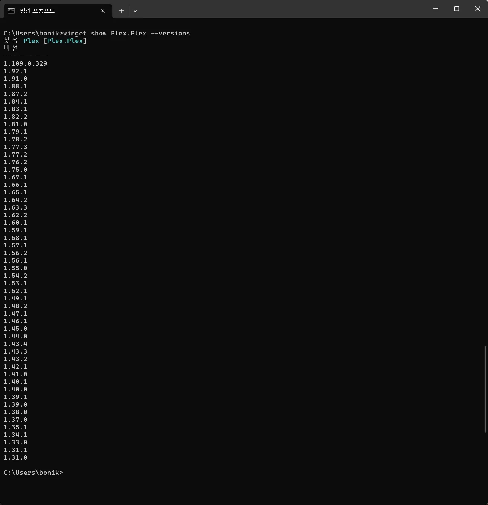Click version 1.83.1
The image size is (488, 505).
coord(16,109)
